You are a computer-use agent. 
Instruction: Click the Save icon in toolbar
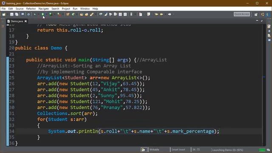(11, 14)
